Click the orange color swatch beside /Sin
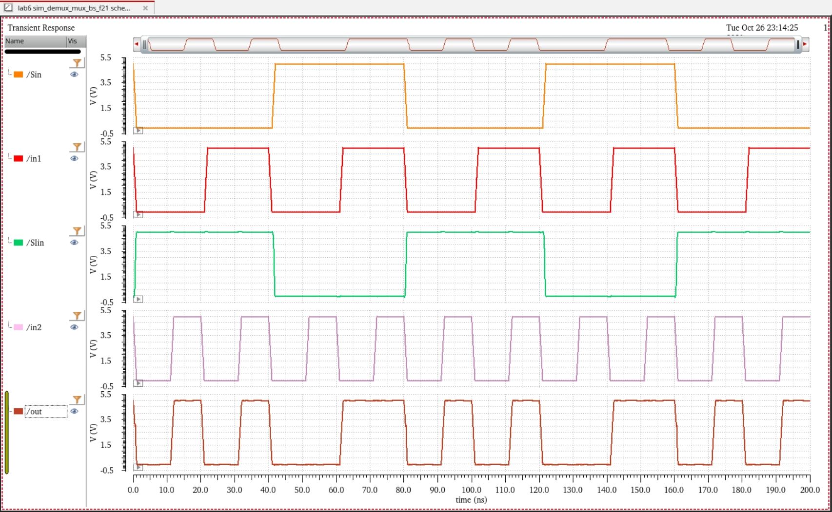832x512 pixels. (19, 75)
